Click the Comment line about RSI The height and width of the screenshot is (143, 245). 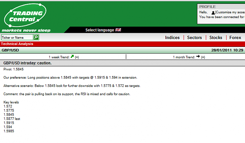(67, 94)
